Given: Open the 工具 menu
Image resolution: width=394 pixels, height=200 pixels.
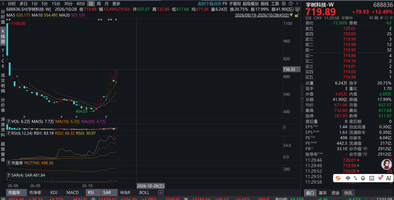Looking at the screenshot, I should pyautogui.click(x=275, y=4).
